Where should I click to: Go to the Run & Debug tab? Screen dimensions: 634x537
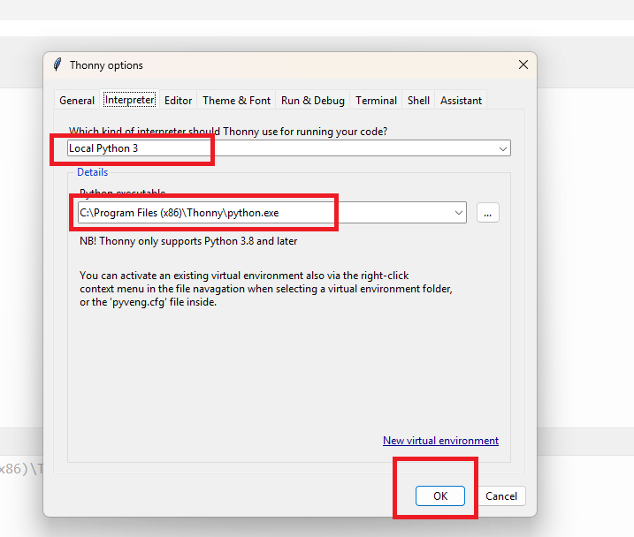tap(312, 101)
